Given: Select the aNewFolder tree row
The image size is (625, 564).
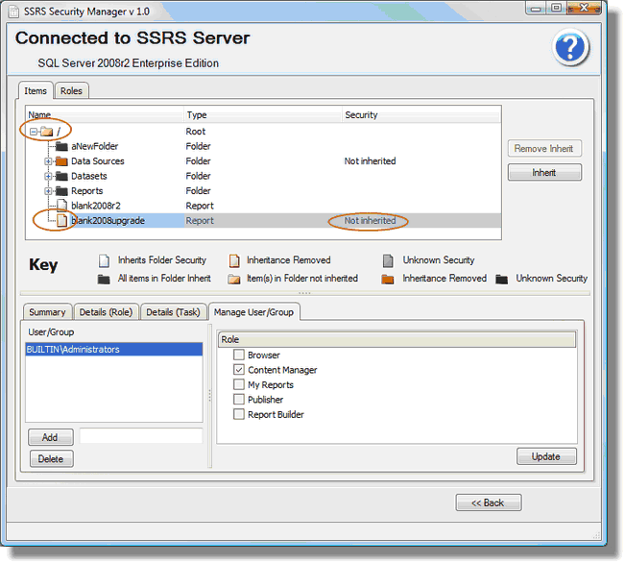Looking at the screenshot, I should (x=263, y=146).
